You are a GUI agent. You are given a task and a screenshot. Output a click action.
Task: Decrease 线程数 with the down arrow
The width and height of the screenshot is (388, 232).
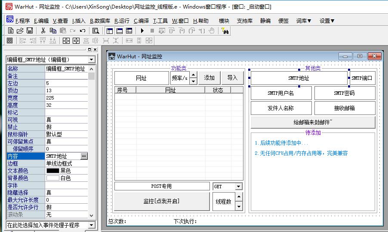coord(239,206)
